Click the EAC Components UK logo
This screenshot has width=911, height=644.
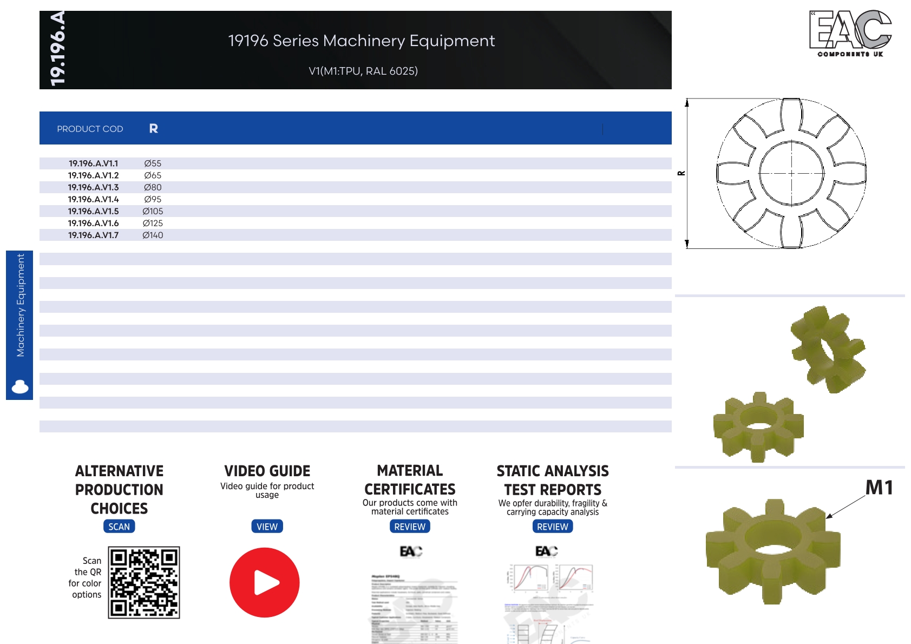point(850,34)
